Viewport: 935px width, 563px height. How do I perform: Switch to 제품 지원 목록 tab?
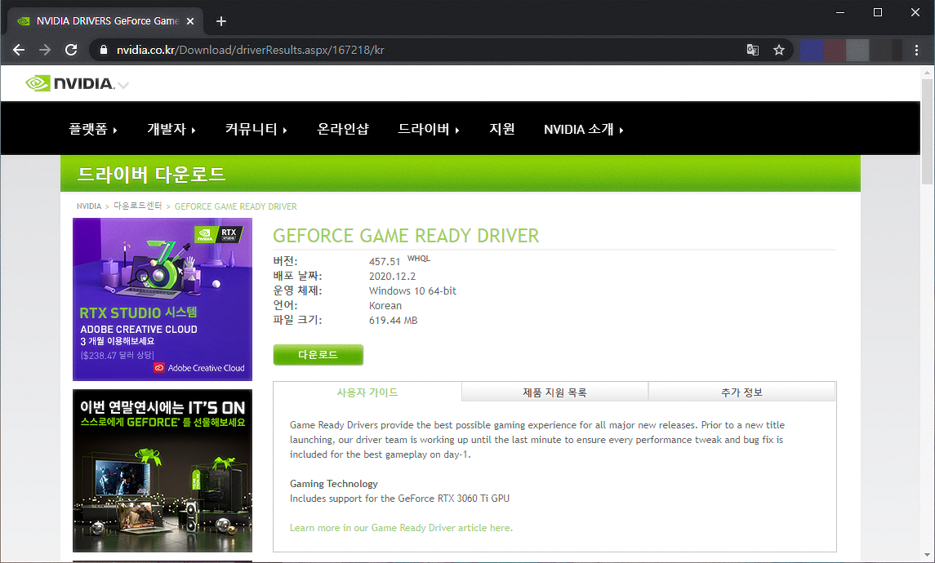554,392
